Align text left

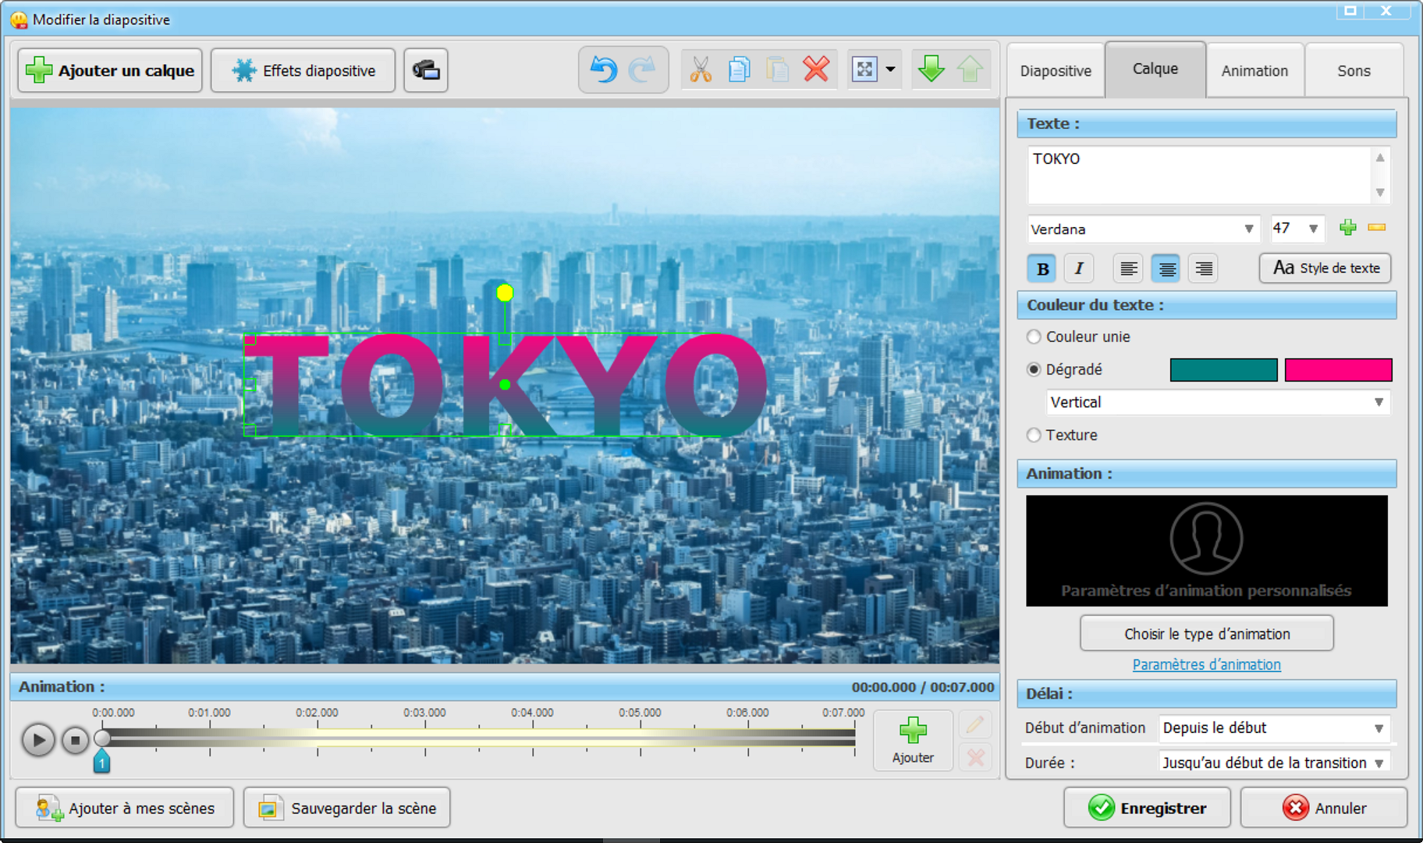(1128, 269)
